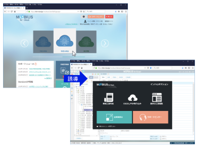
Task: Open the first support news link
Action: (39, 69)
